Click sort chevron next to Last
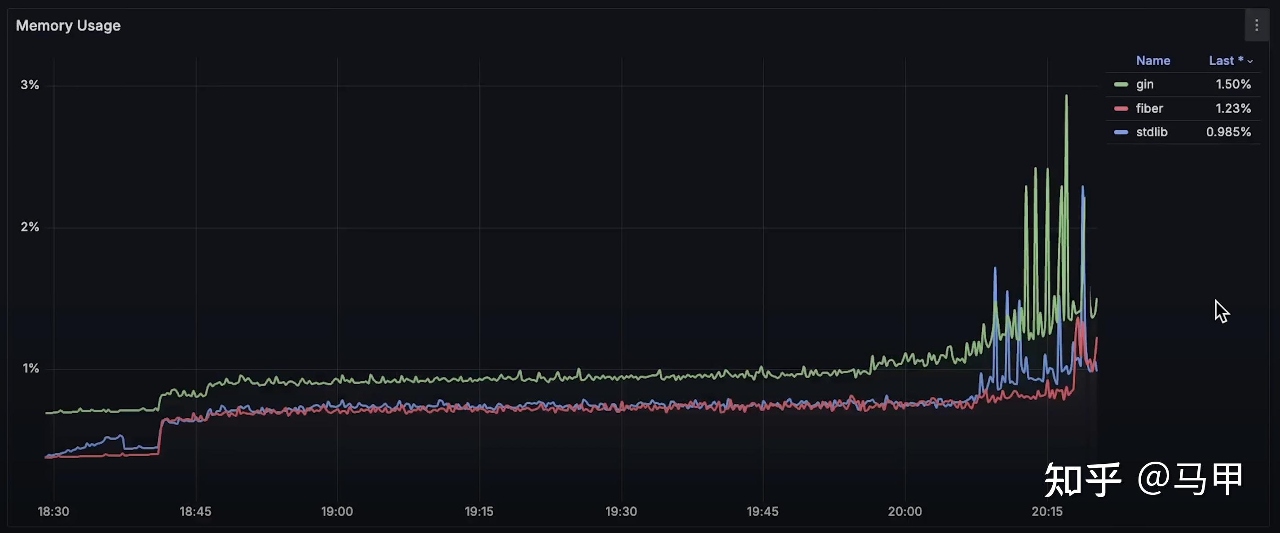The width and height of the screenshot is (1280, 533). tap(1250, 61)
